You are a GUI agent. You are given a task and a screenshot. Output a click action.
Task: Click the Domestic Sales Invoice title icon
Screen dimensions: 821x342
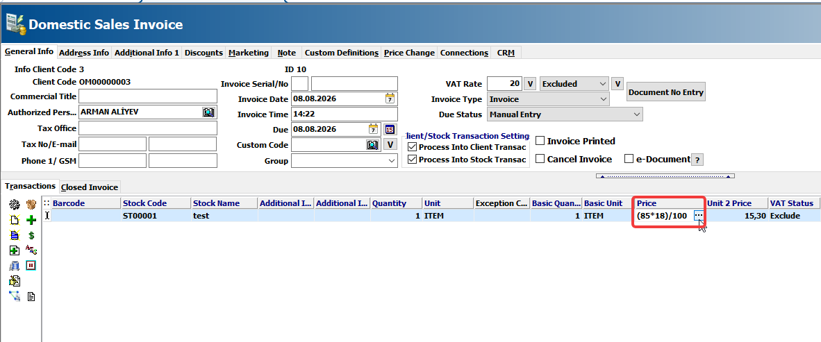[16, 24]
